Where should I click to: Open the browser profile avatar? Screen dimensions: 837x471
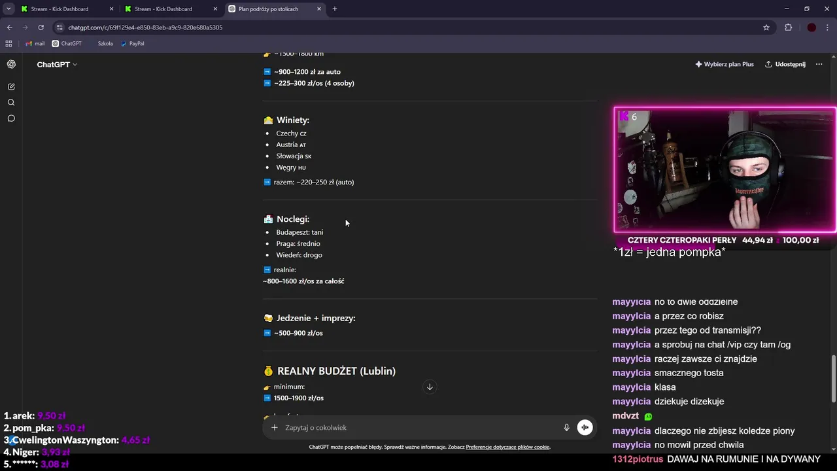811,27
